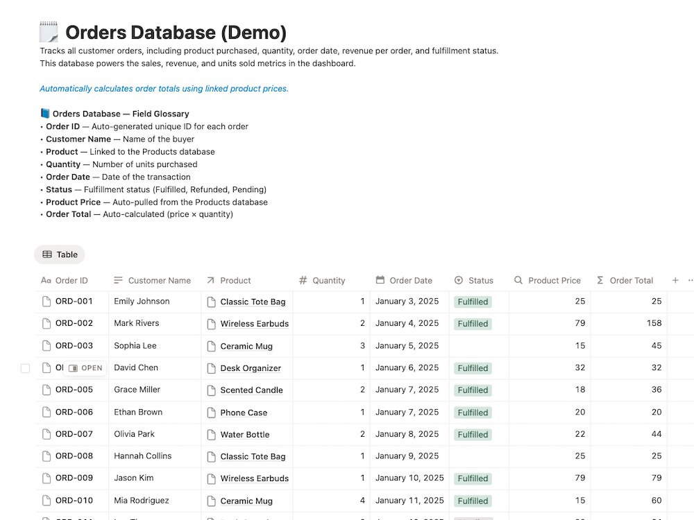694x520 pixels.
Task: Click the Order Total column header
Action: pyautogui.click(x=625, y=280)
